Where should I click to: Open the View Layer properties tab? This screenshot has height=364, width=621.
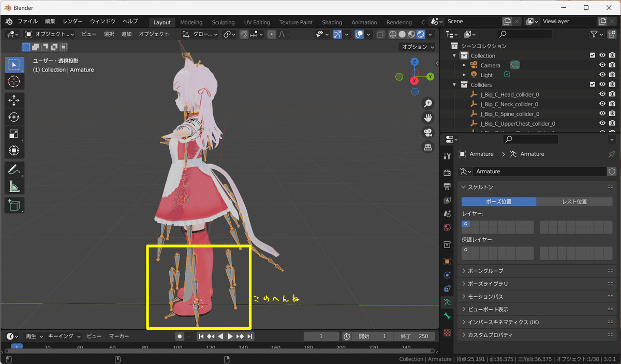pos(447,200)
